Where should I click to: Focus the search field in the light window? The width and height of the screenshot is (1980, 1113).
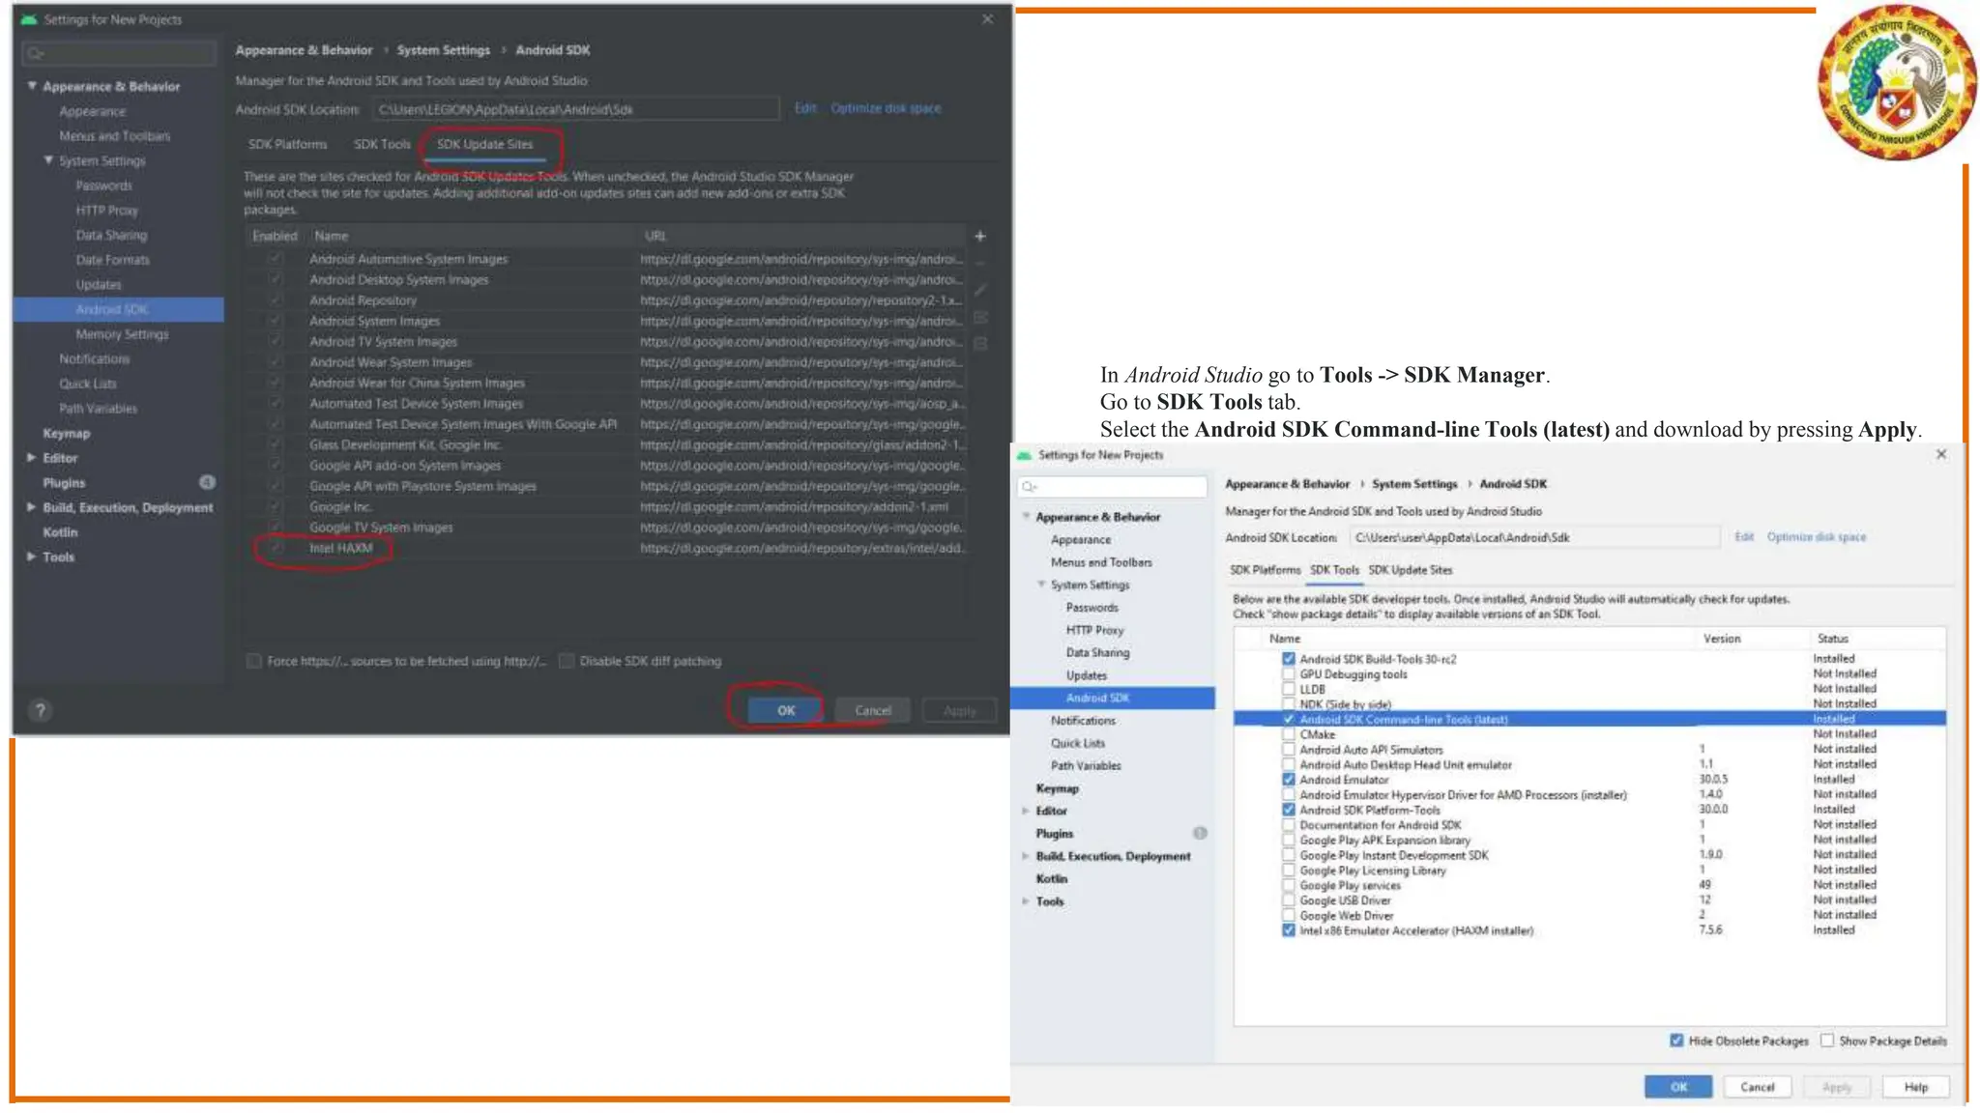pos(1113,487)
